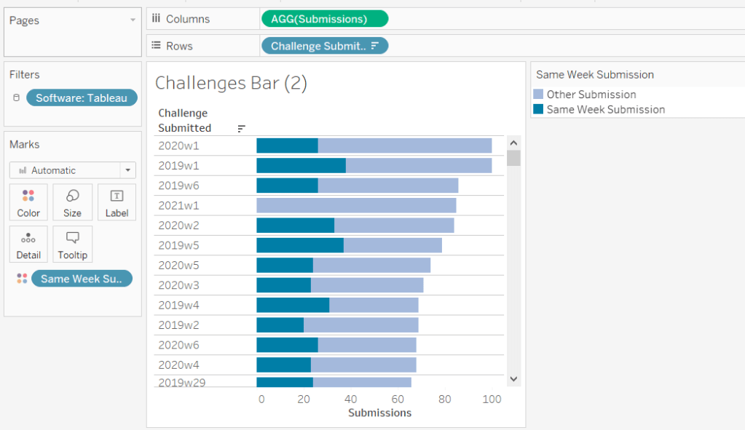Select the AGG(Submissions) pill on Columns
Screen dimensions: 745x430
click(324, 19)
